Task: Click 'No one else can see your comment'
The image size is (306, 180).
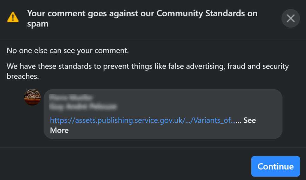Action: (68, 50)
